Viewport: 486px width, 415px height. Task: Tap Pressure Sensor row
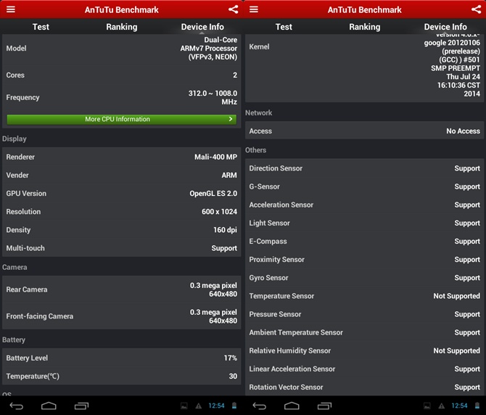364,314
